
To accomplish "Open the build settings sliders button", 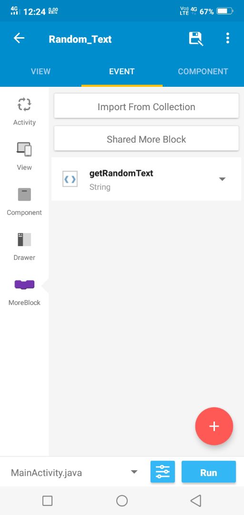I will (163, 472).
